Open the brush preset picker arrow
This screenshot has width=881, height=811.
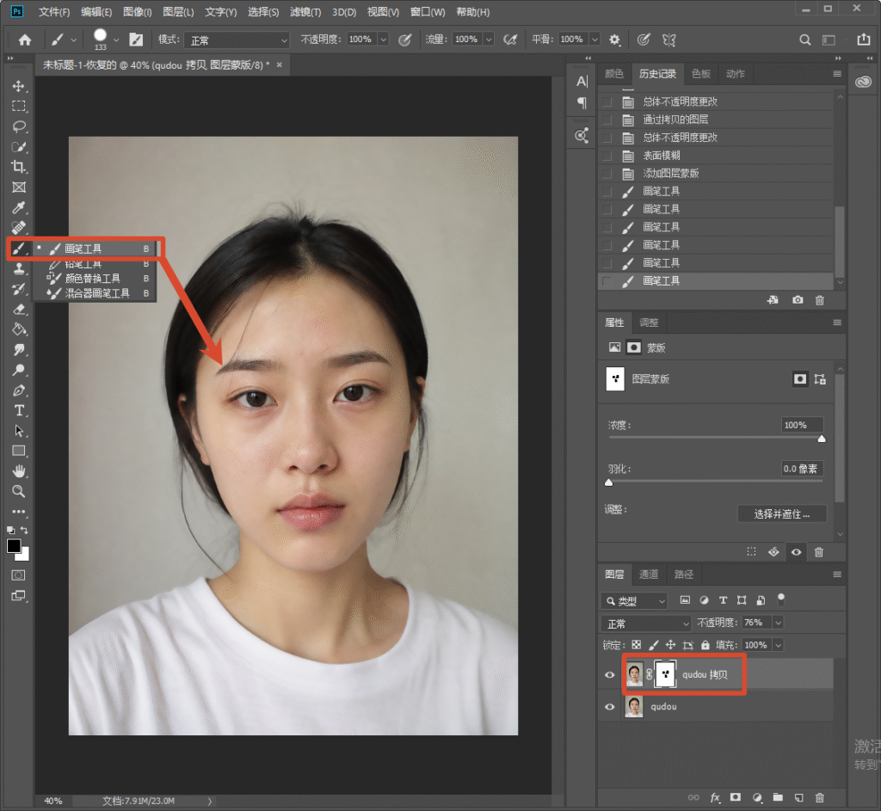[116, 40]
